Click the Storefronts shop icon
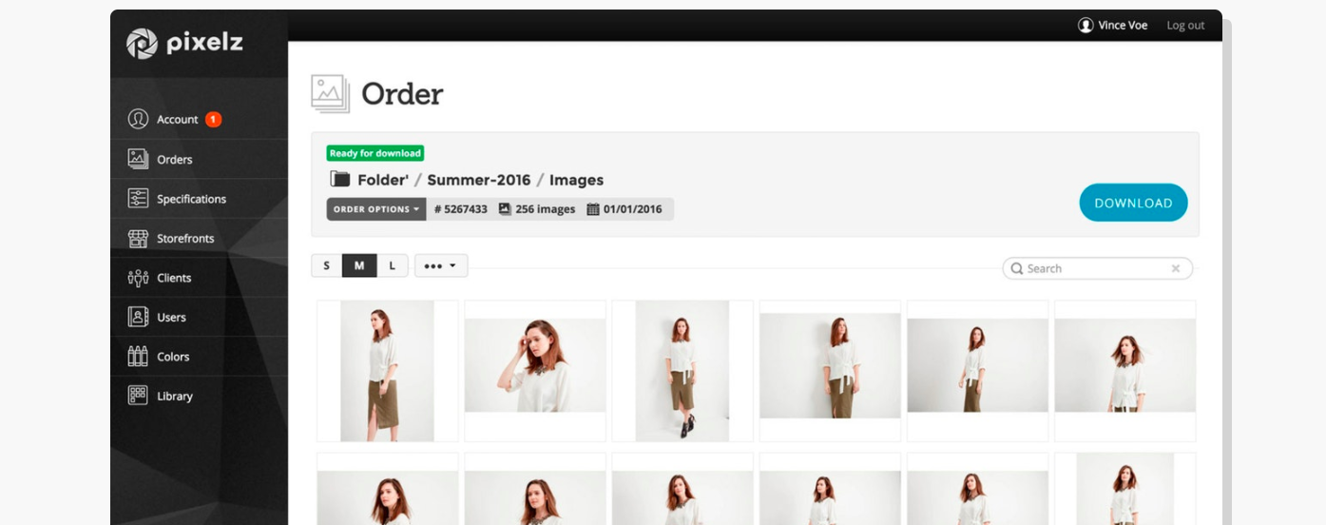 click(x=138, y=238)
